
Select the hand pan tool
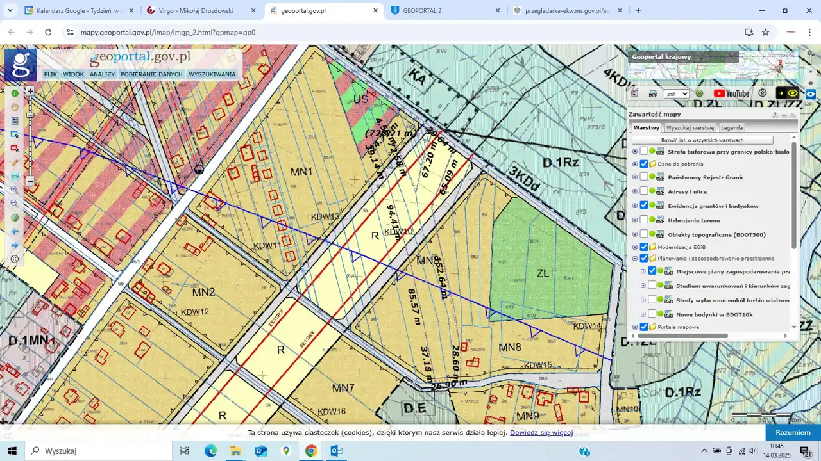tap(15, 107)
